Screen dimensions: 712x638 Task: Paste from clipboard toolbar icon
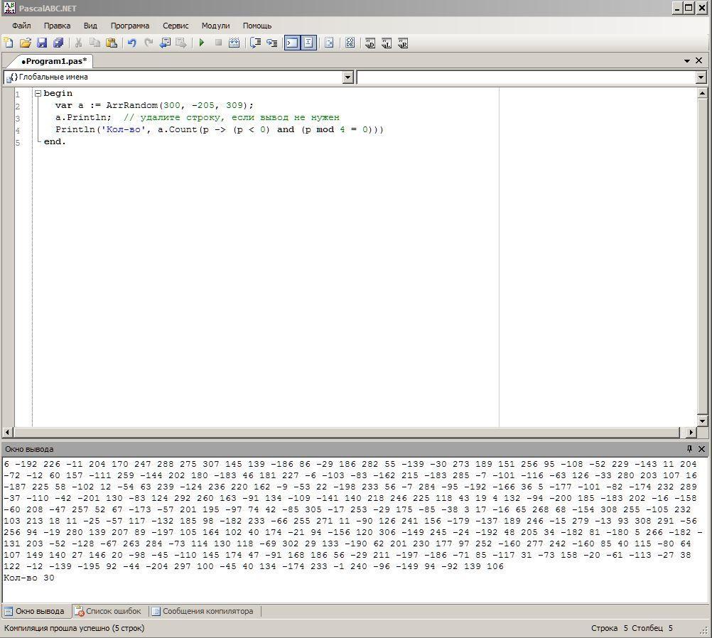pyautogui.click(x=112, y=43)
